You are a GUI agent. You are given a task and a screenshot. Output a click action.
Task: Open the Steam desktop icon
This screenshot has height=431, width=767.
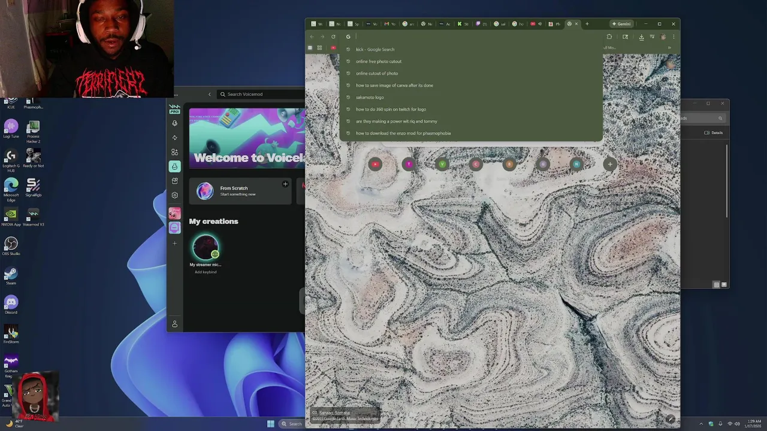(x=11, y=275)
